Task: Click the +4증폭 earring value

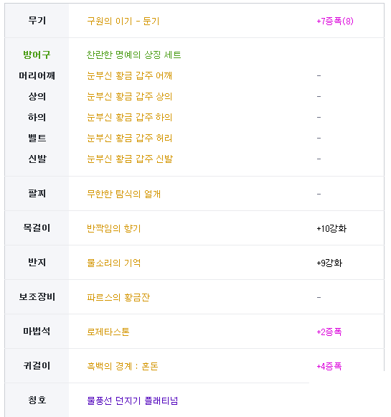Action: click(x=329, y=366)
